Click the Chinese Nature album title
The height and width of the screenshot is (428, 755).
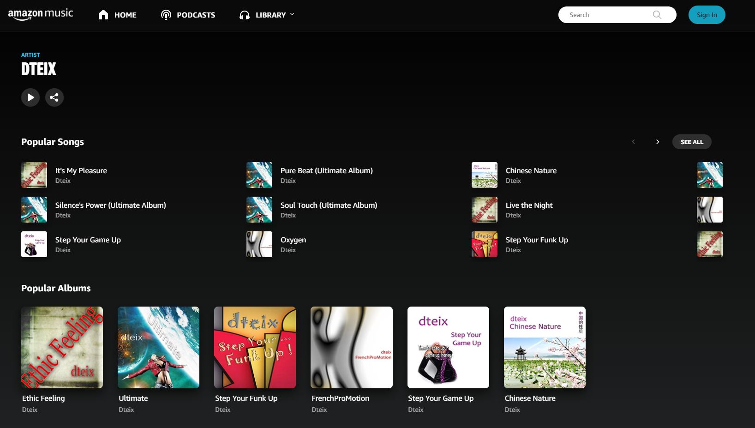(x=530, y=398)
